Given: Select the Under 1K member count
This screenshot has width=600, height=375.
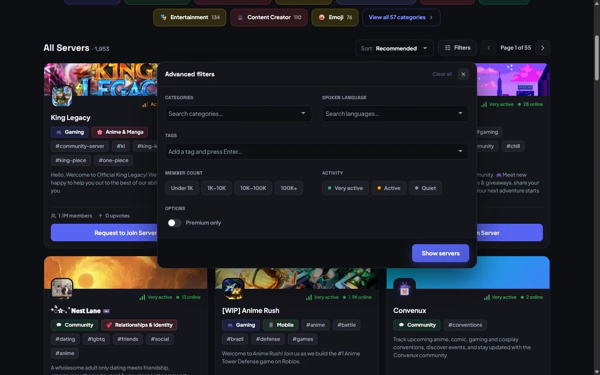Looking at the screenshot, I should tap(182, 188).
